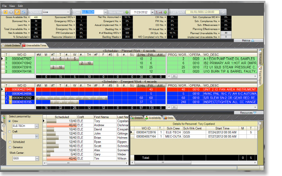Open the ELE-TECH crew dropdown in personnel panel
Viewport: 282px width, 176px height.
pyautogui.click(x=37, y=126)
